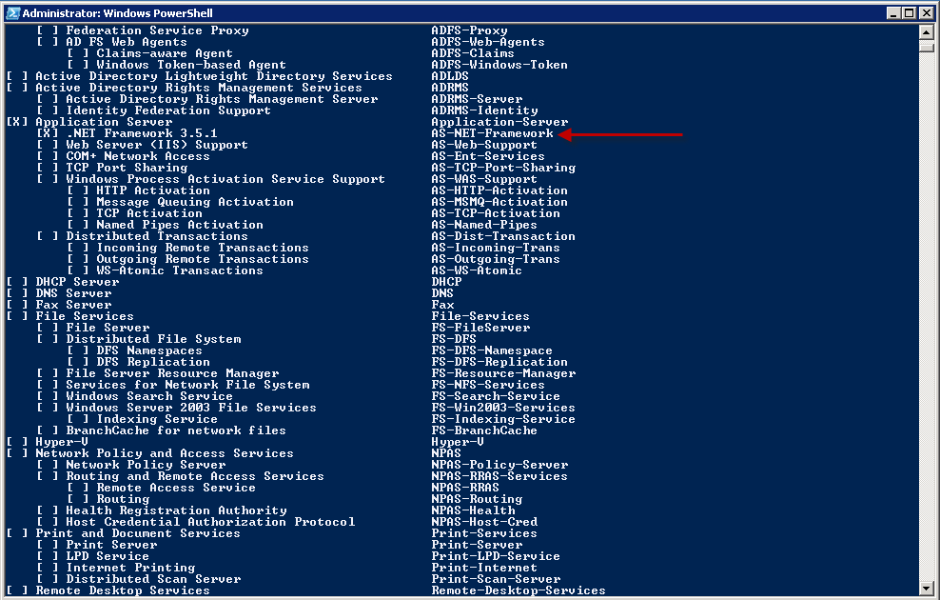Click the AS-NET-Framework feature name
This screenshot has width=940, height=600.
pos(492,133)
